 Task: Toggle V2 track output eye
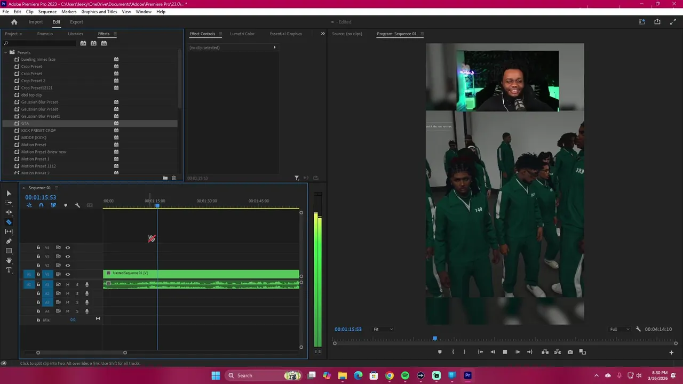68,265
